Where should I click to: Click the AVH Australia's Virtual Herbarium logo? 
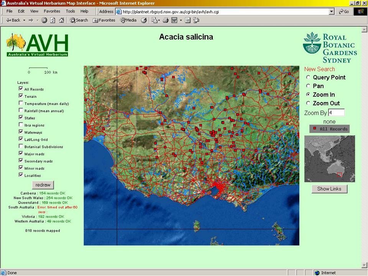click(x=37, y=45)
